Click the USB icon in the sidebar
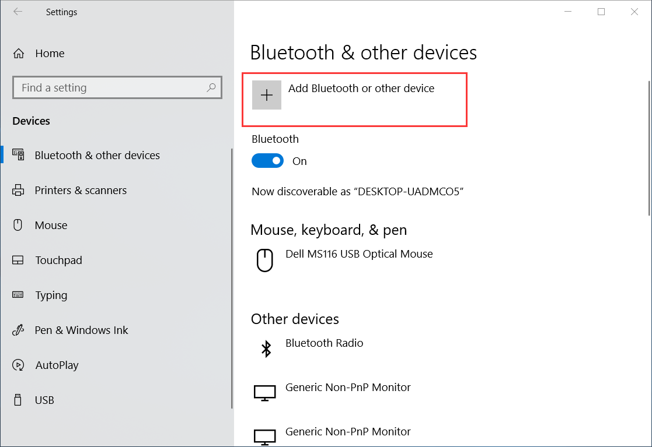 pos(18,400)
